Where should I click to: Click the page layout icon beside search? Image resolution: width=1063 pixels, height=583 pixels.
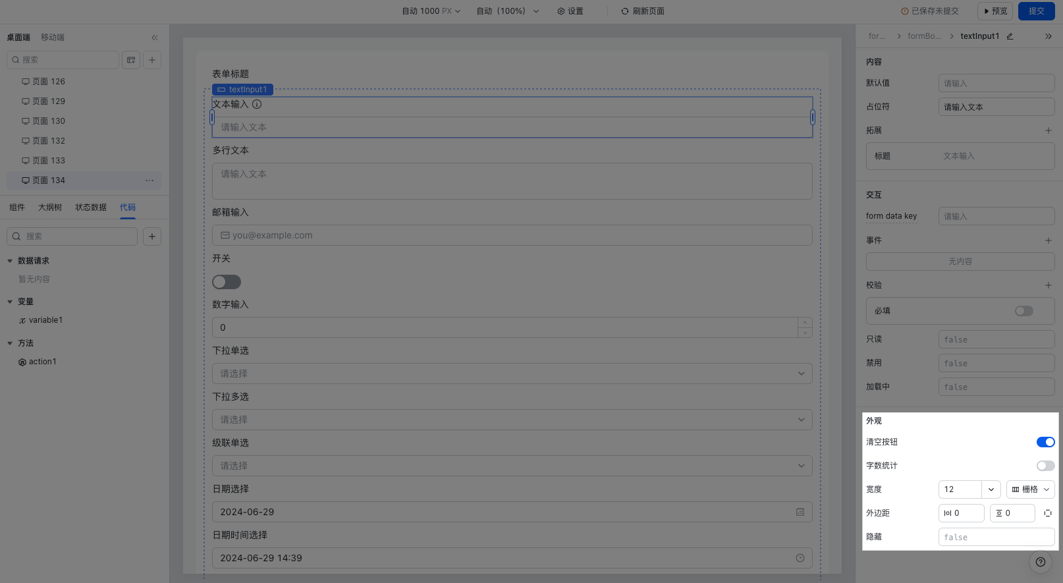click(131, 60)
